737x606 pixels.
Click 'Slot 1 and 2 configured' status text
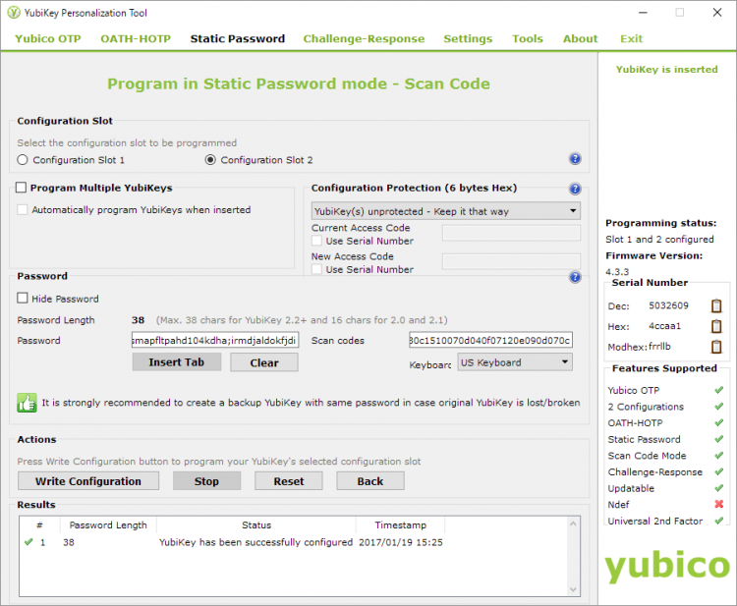659,239
